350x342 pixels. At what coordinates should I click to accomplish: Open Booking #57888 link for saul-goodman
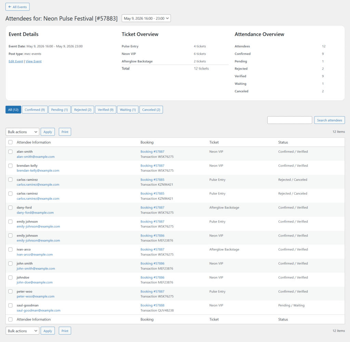[152, 305]
